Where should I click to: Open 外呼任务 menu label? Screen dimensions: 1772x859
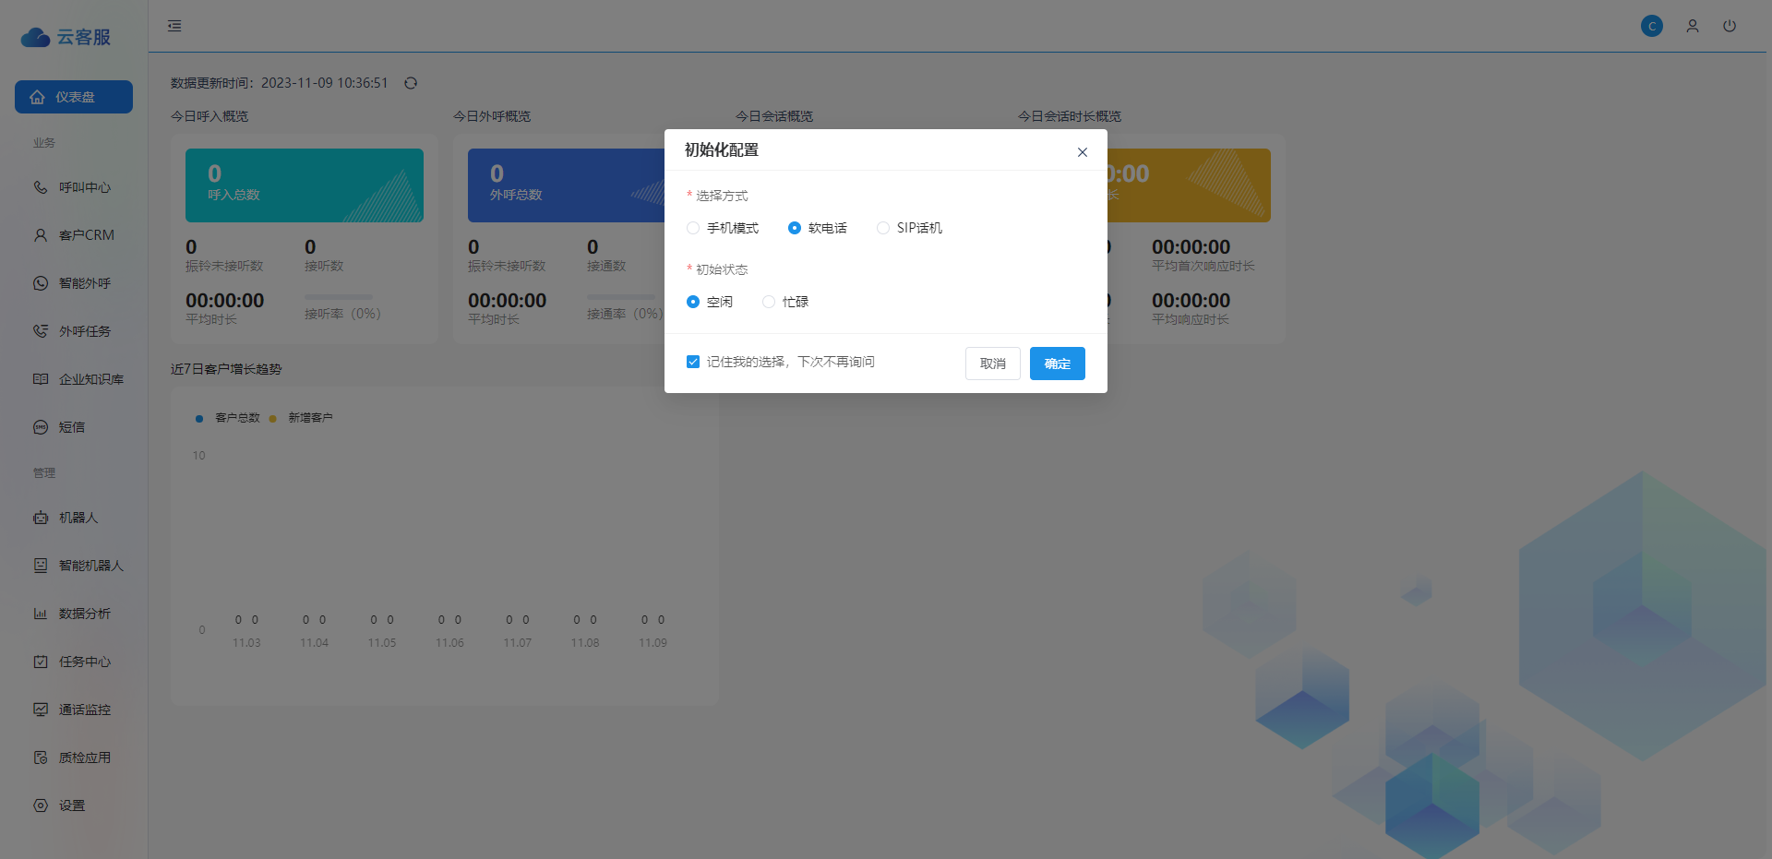[x=85, y=331]
